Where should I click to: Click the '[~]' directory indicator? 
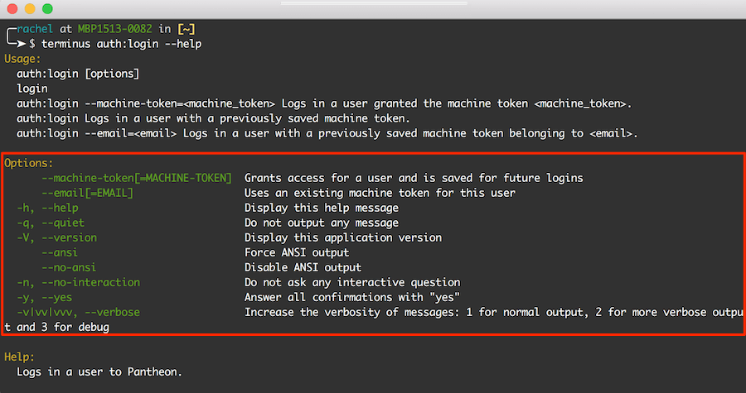186,29
